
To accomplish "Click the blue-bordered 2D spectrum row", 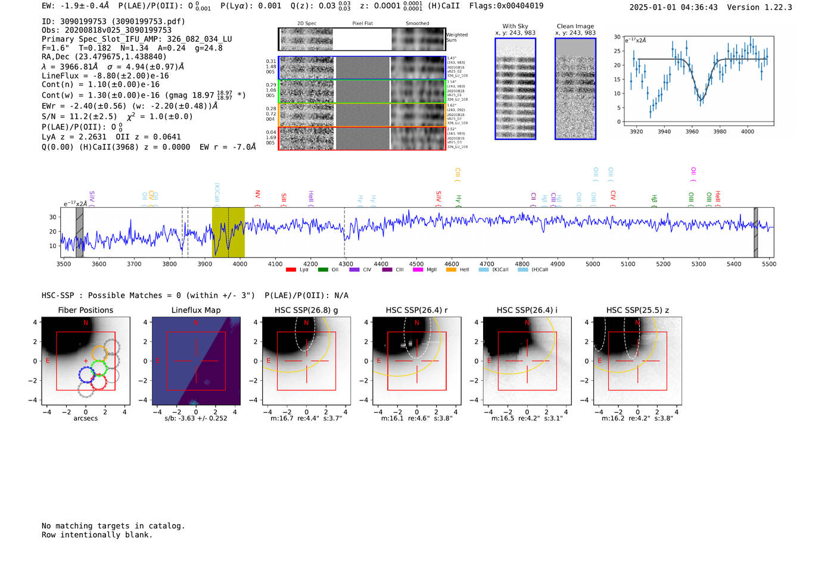I will [362, 68].
